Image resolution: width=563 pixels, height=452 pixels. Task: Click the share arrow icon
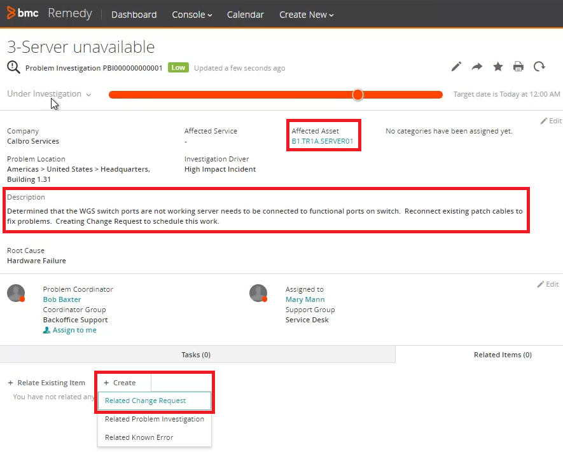pyautogui.click(x=477, y=67)
